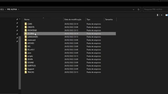Click Pasta de arquivos in memcard row
This screenshot has height=94, width=168.
(x=94, y=40)
